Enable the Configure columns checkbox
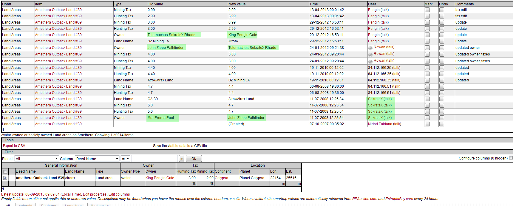The height and width of the screenshot is (206, 513). click(511, 158)
